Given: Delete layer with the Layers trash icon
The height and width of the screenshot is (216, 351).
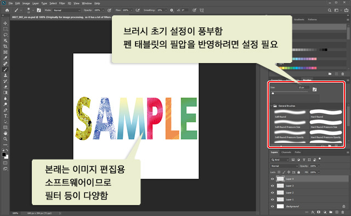Looking at the screenshot, I should click(343, 212).
